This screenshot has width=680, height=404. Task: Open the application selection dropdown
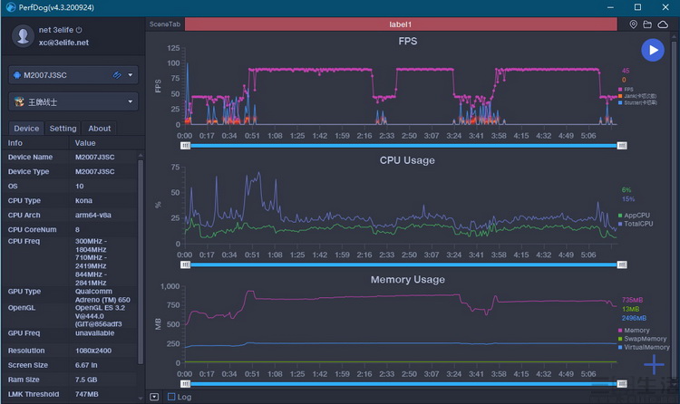coord(73,101)
